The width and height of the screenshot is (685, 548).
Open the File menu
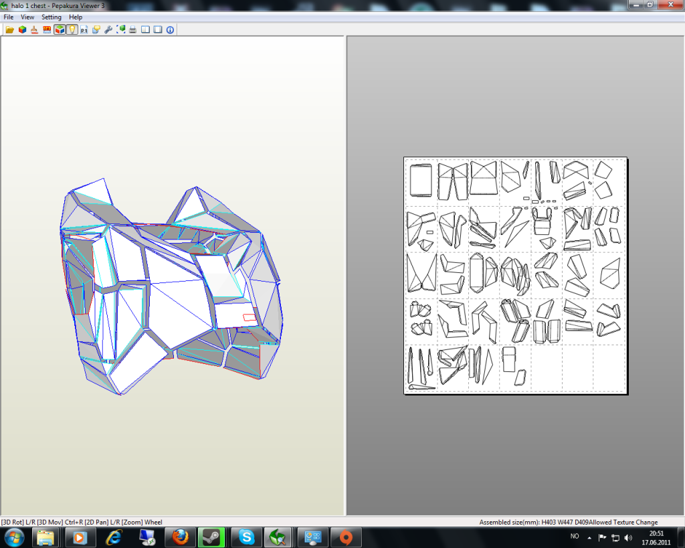click(8, 17)
